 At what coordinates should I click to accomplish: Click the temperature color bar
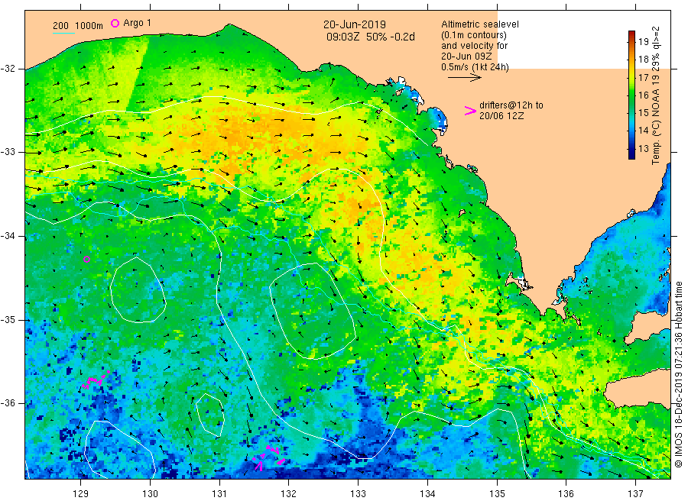tap(632, 95)
